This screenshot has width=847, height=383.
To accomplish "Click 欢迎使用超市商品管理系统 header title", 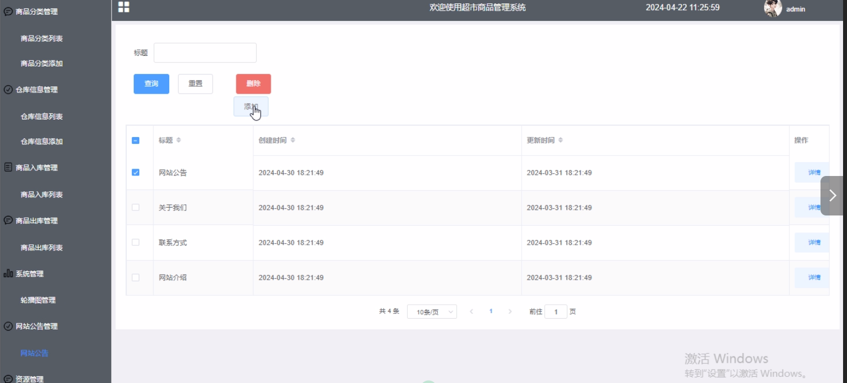I will coord(478,7).
